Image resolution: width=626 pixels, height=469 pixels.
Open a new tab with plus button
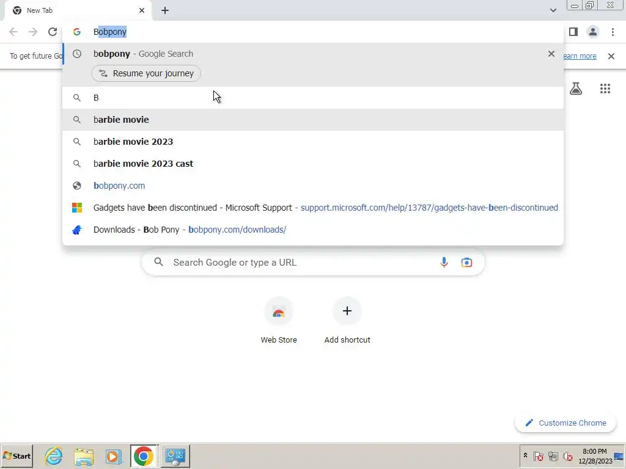tap(165, 10)
